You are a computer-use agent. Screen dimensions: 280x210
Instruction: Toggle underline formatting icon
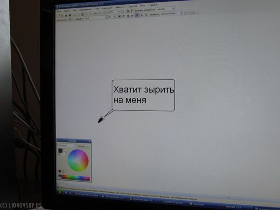(128, 16)
